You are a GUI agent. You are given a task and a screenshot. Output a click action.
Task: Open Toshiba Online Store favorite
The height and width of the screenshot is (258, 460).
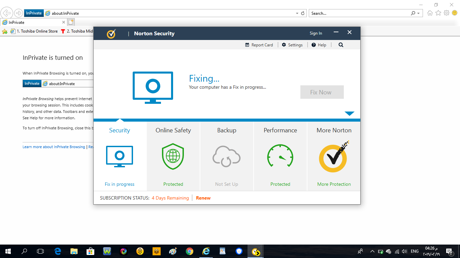(x=34, y=31)
